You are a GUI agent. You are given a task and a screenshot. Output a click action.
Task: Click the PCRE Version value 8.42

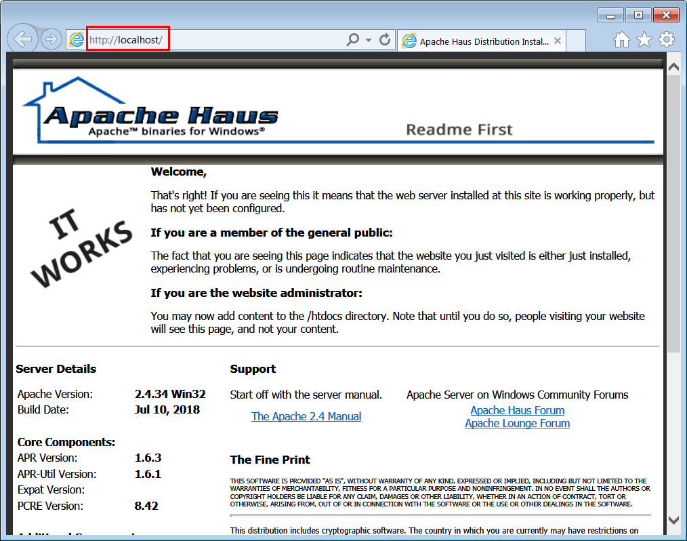click(146, 506)
